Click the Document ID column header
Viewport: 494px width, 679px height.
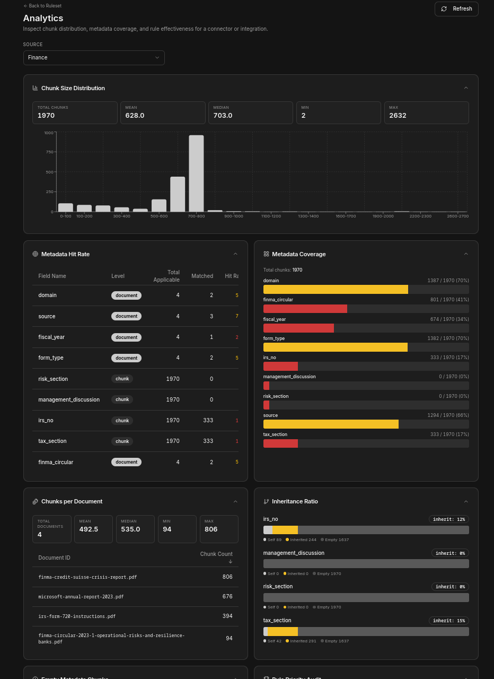coord(54,558)
